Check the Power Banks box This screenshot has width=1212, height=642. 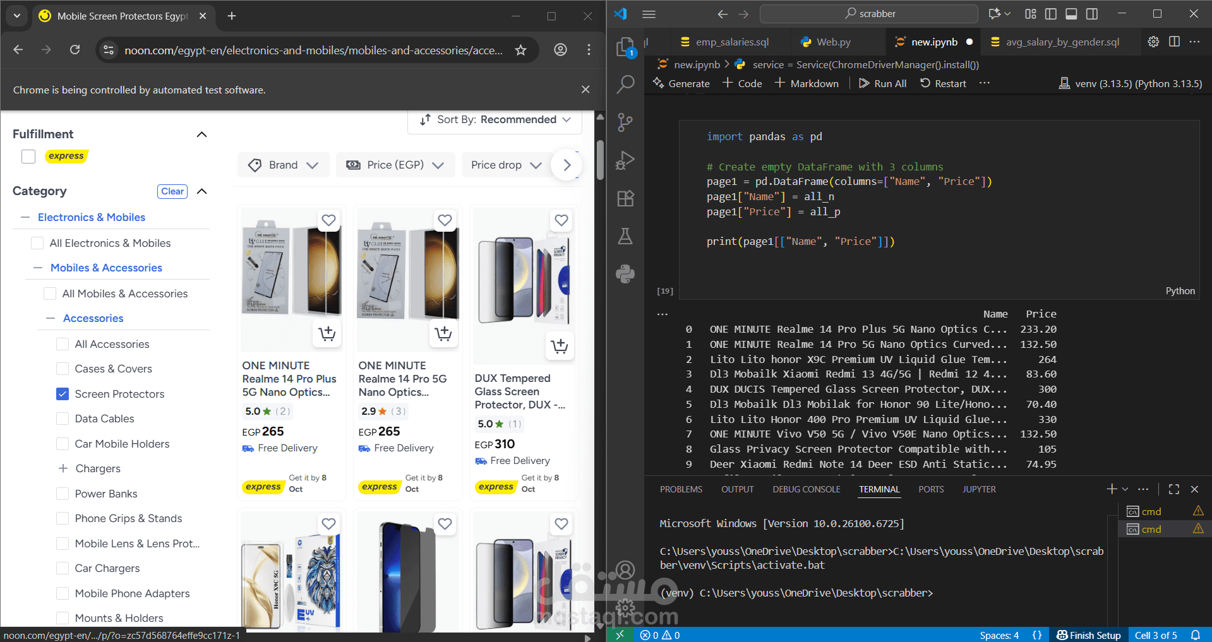63,494
